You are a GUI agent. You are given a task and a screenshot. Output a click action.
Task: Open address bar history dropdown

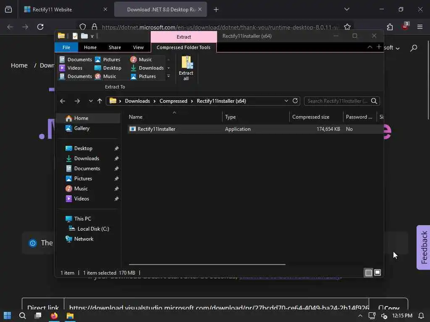pos(286,101)
